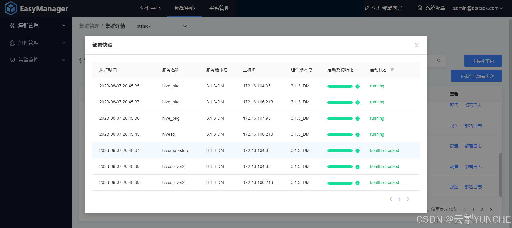Image resolution: width=512 pixels, height=228 pixels.
Task: Open the 启动状态 column filter icon
Action: click(392, 70)
